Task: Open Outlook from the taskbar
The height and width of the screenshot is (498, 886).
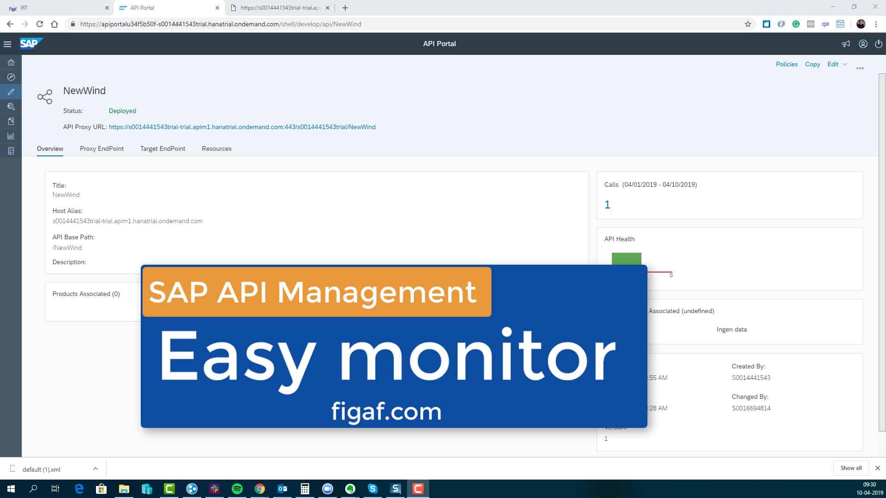Action: [282, 489]
